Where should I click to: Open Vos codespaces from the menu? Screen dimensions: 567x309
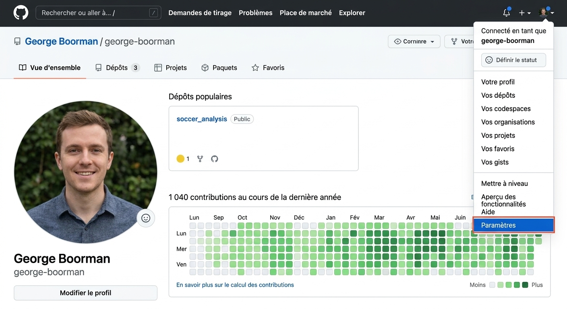tap(506, 109)
